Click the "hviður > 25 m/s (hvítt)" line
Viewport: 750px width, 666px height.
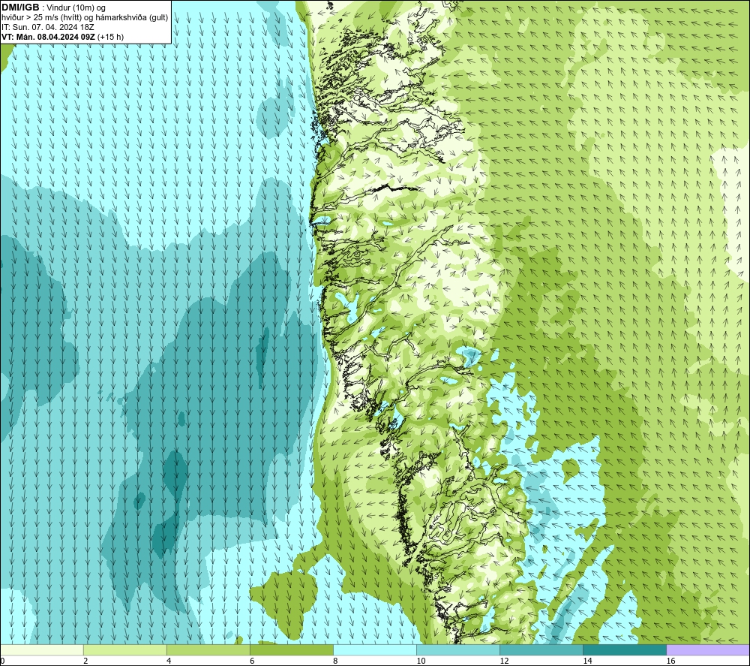41,18
